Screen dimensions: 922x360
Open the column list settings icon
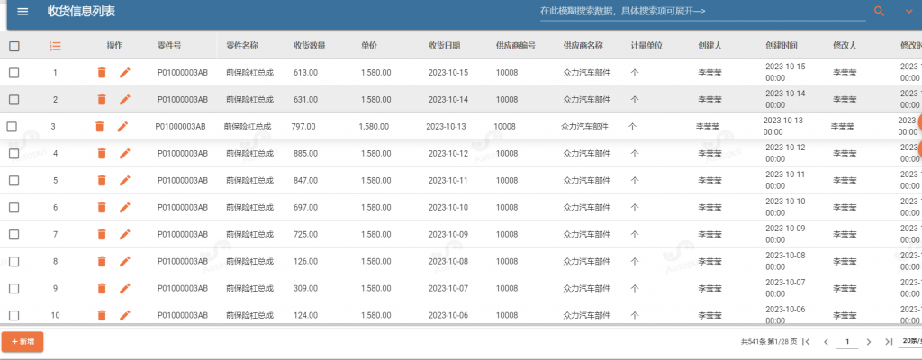click(55, 46)
